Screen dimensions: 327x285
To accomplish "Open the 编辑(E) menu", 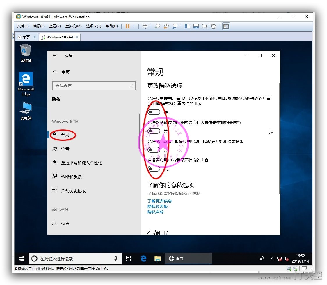I will click(39, 26).
